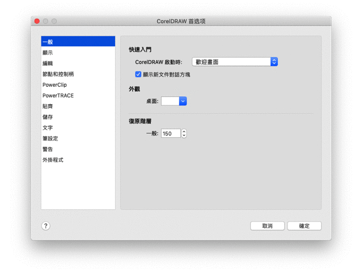Open the CorelDRAW 啟動時 dropdown showing 歡迎畫面
This screenshot has height=272, width=363.
235,62
